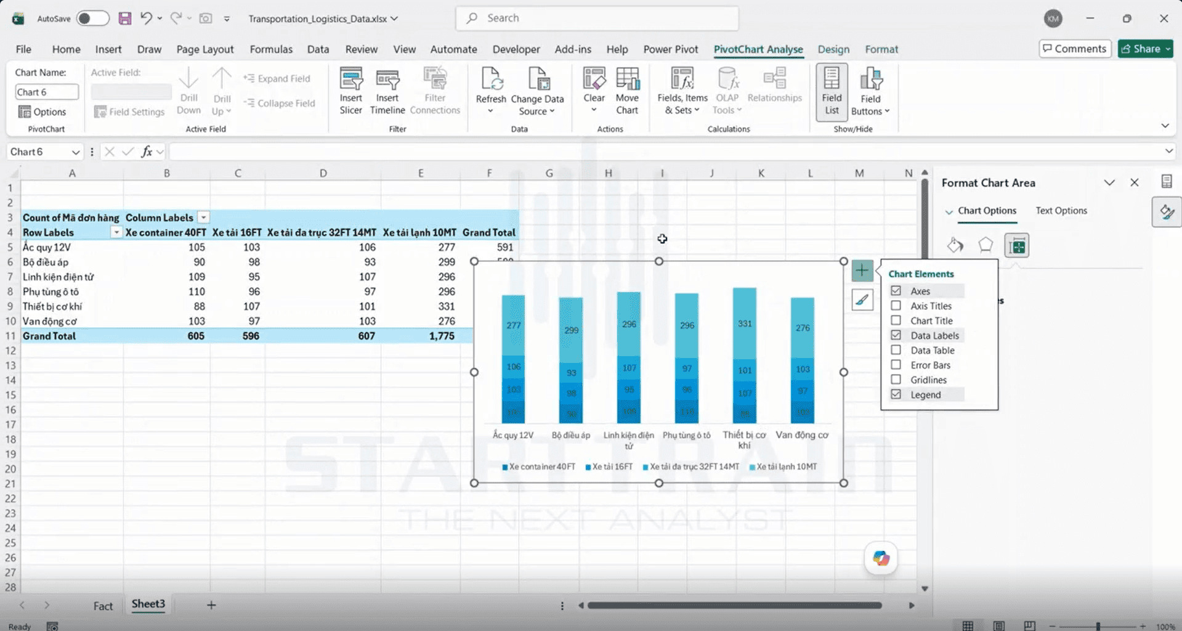This screenshot has height=631, width=1182.
Task: Click the Chart Name input field
Action: pyautogui.click(x=47, y=92)
